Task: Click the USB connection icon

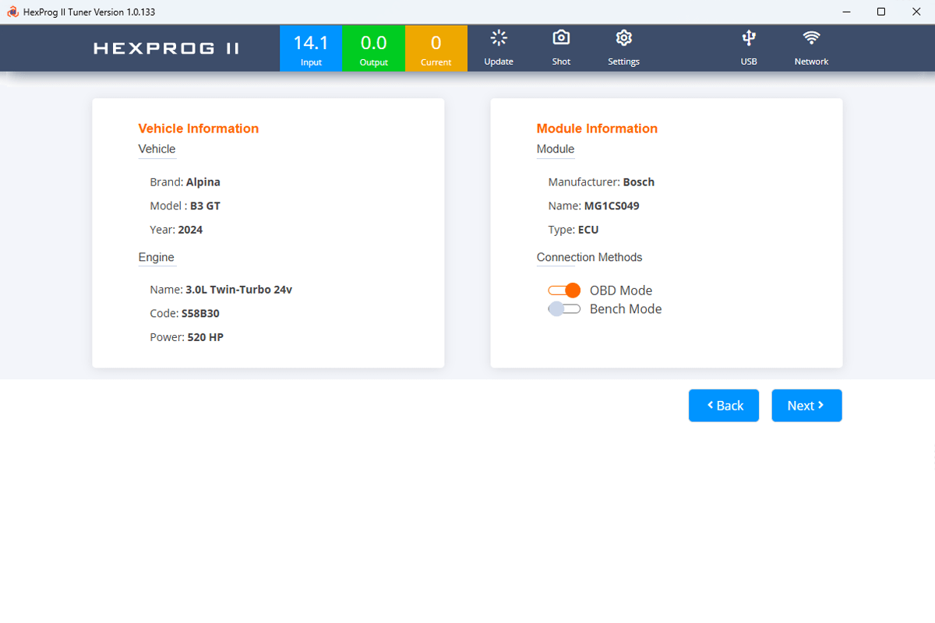Action: tap(749, 38)
